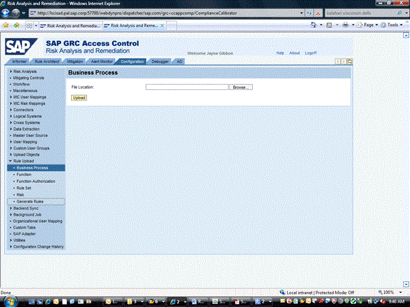Image resolution: width=410 pixels, height=307 pixels.
Task: Switch to the Rule Architect tab
Action: (x=47, y=61)
